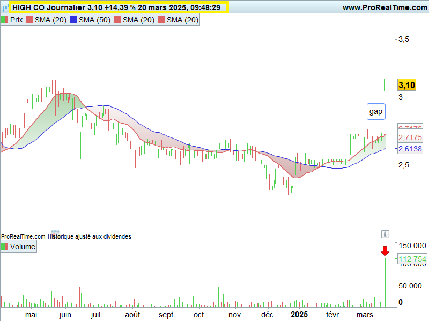
Task: Click the oct. month label on time axis
Action: [199, 315]
